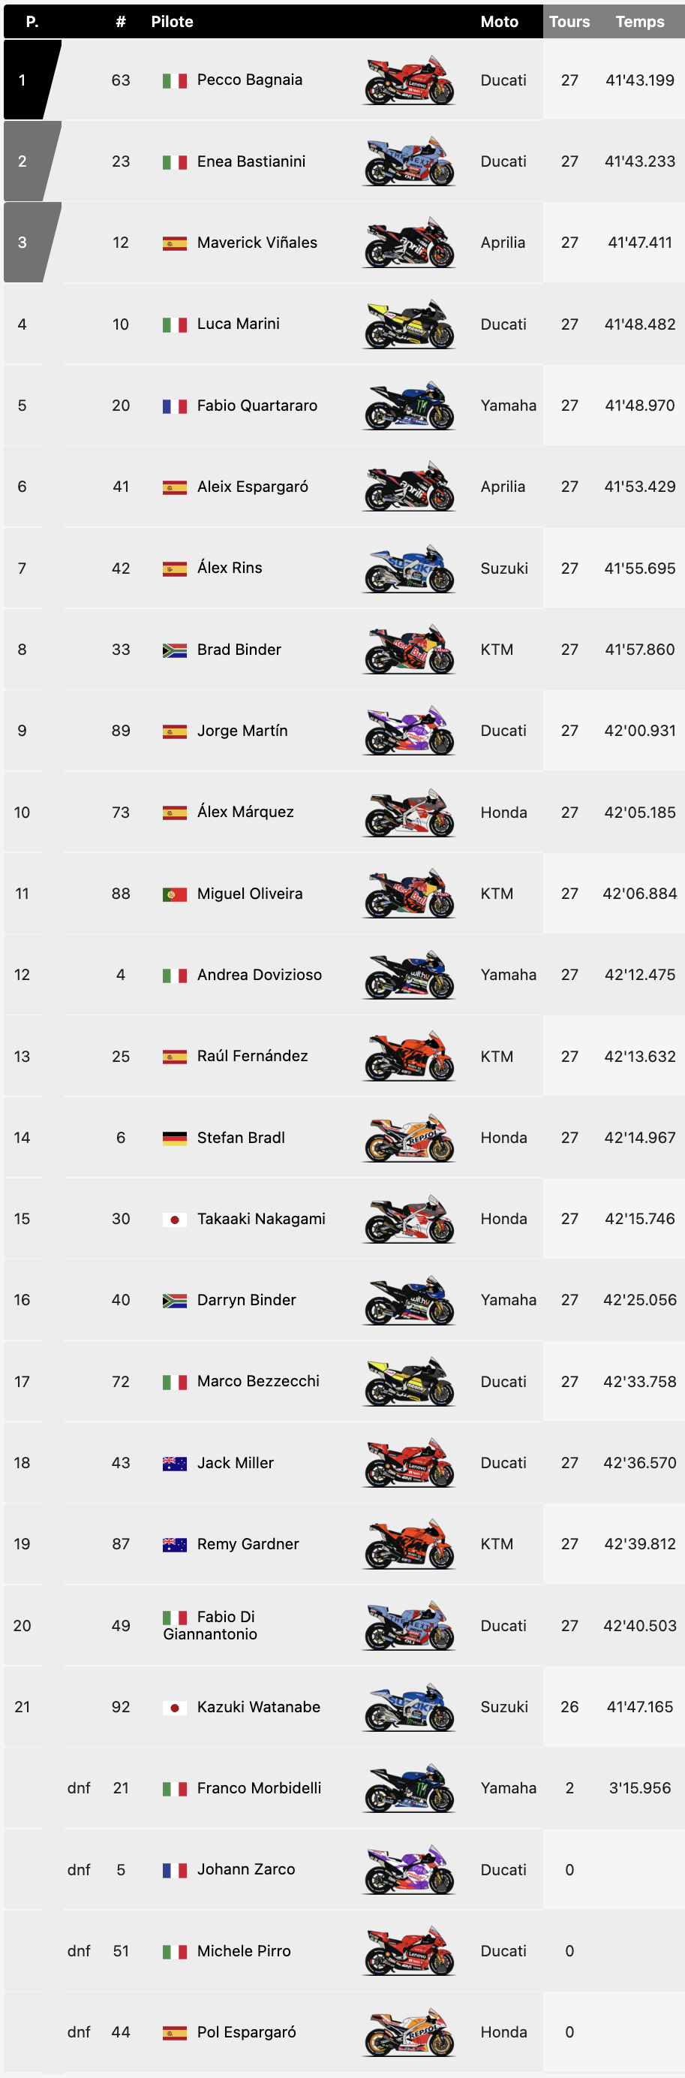Click Maverick Viñales' Aprilia bike image

pyautogui.click(x=409, y=242)
